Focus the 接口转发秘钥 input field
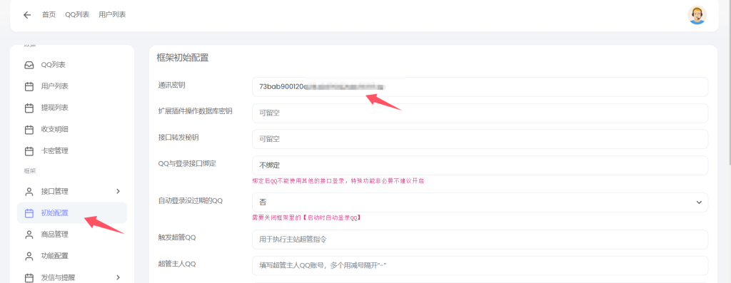This screenshot has width=731, height=283. [480, 139]
